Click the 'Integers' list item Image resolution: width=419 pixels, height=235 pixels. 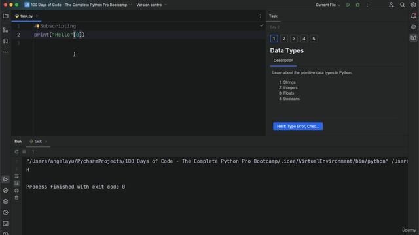290,87
